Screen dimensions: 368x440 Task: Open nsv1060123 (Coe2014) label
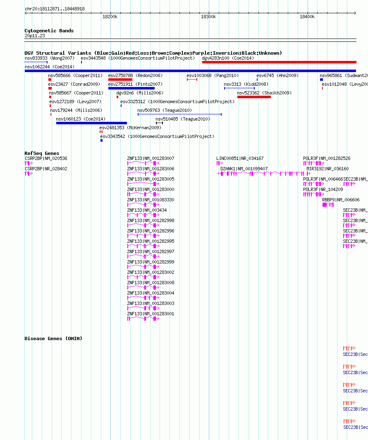(x=81, y=119)
